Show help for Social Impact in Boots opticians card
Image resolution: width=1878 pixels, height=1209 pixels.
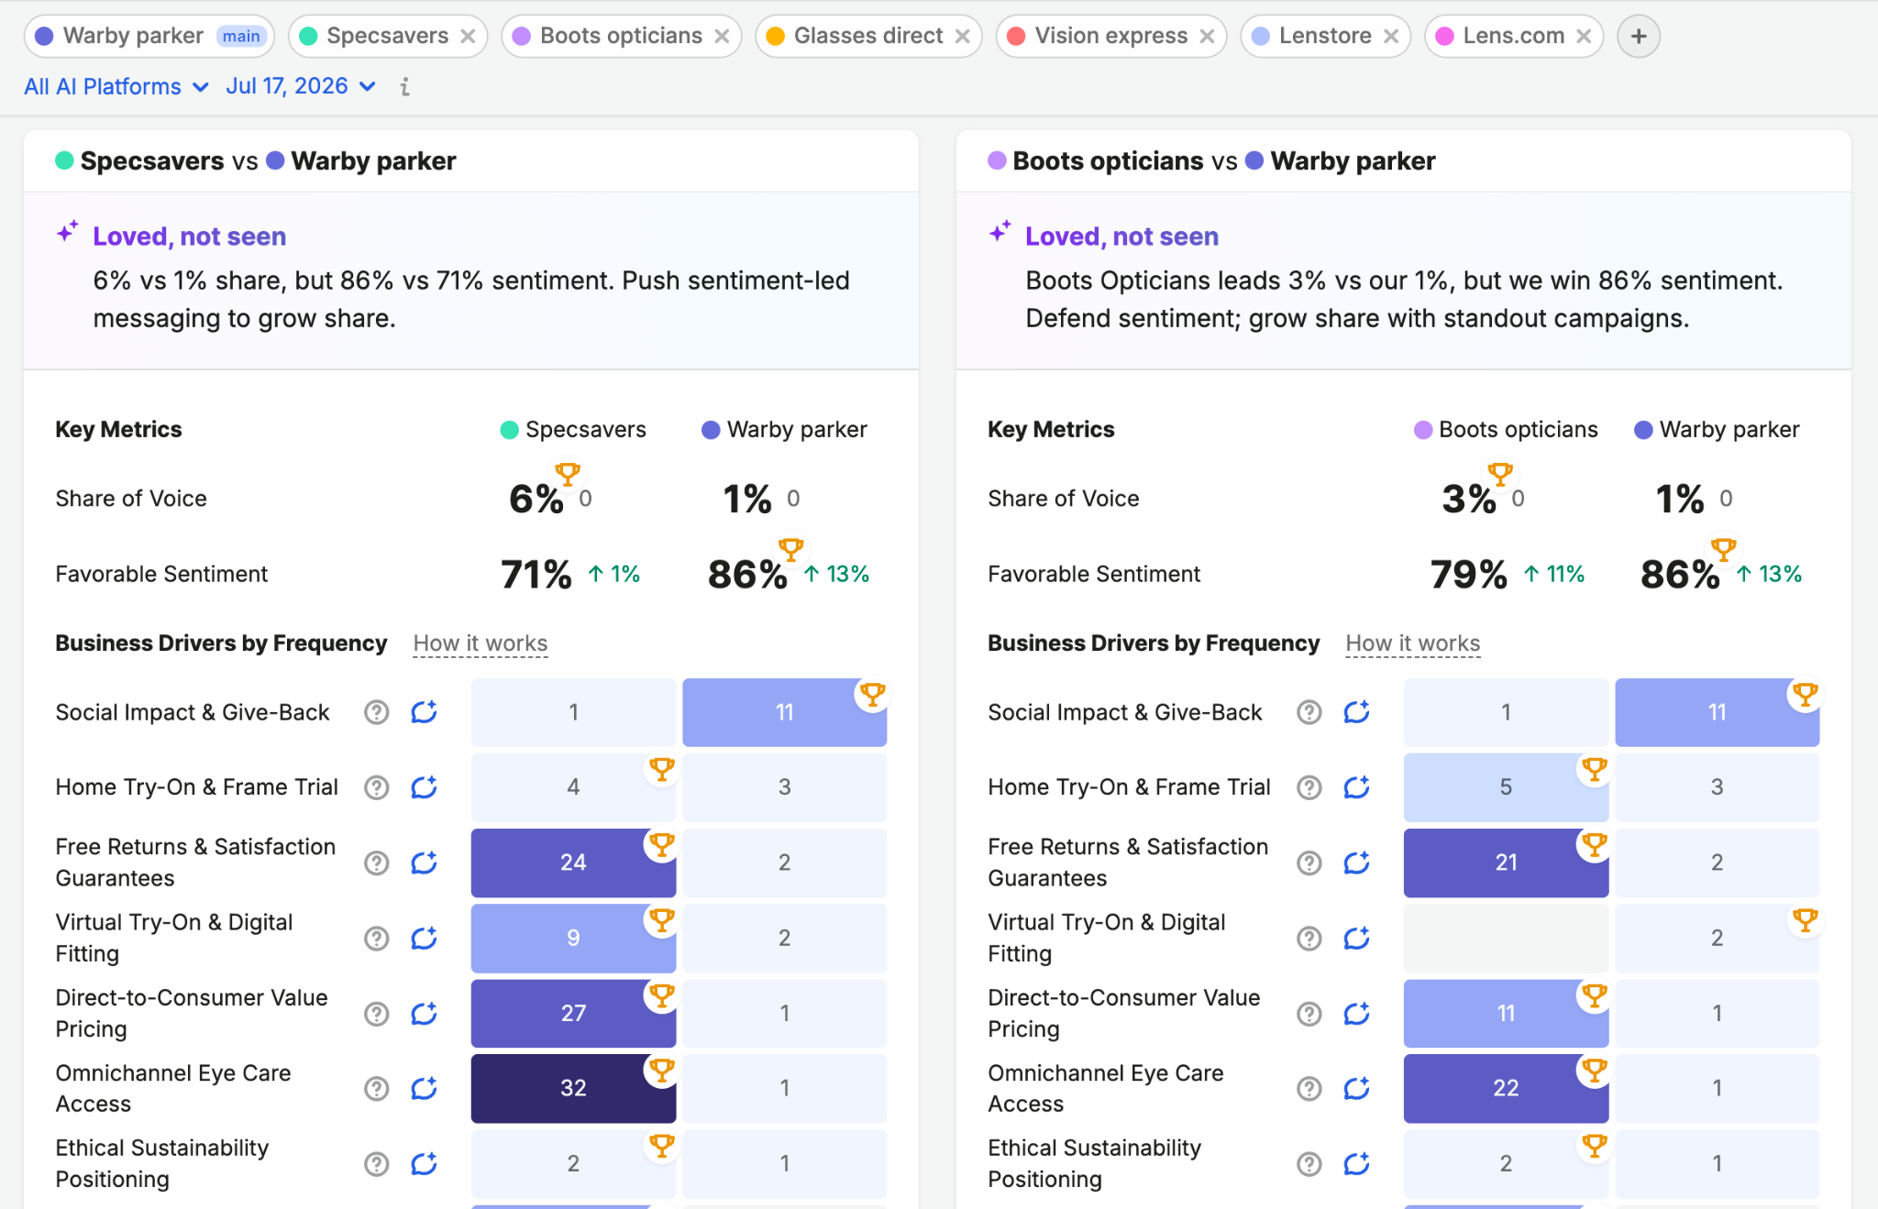pos(1309,712)
